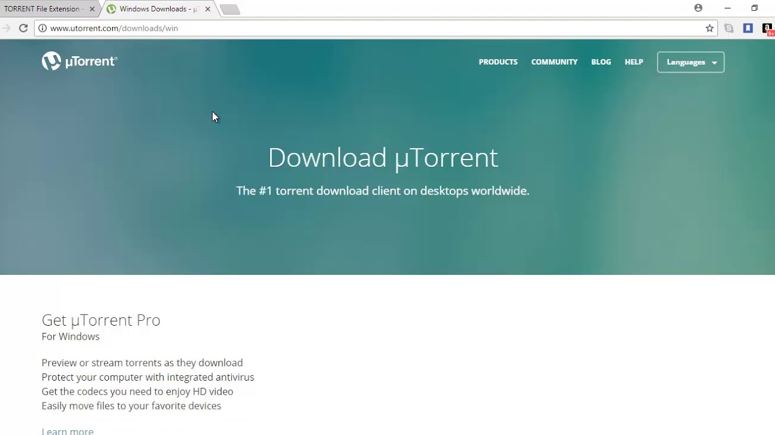Open the Chrome profile account icon

point(698,8)
